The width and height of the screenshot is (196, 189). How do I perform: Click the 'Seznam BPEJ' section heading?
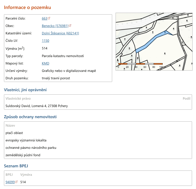pos(16,166)
